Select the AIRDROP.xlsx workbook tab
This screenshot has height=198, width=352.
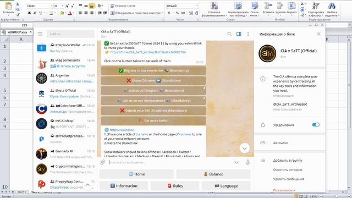tap(17, 32)
